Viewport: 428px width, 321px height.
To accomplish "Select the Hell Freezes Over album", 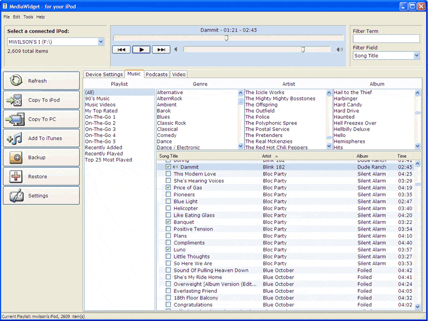I will [x=355, y=123].
